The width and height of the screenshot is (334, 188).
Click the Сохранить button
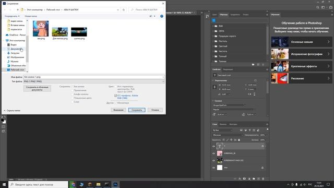tap(137, 110)
